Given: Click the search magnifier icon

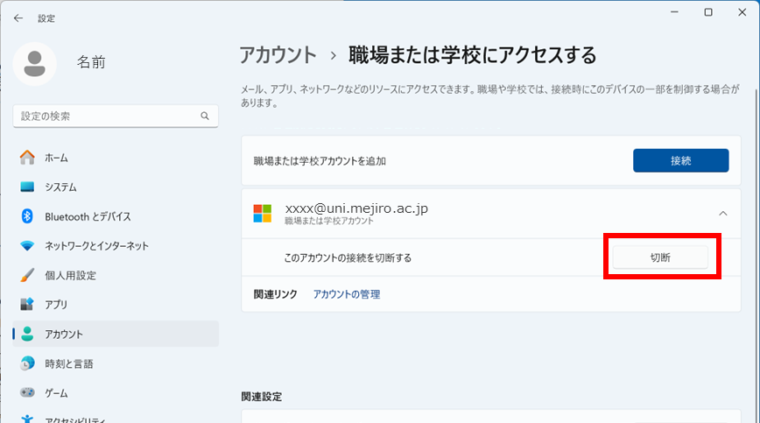Looking at the screenshot, I should click(205, 116).
